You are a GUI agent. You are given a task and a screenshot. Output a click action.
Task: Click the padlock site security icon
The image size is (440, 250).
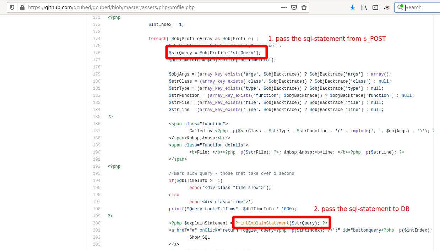coord(23,7)
